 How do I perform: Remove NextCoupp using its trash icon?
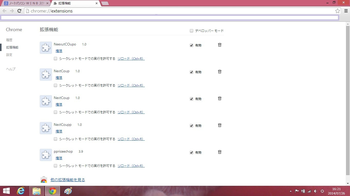(x=220, y=125)
